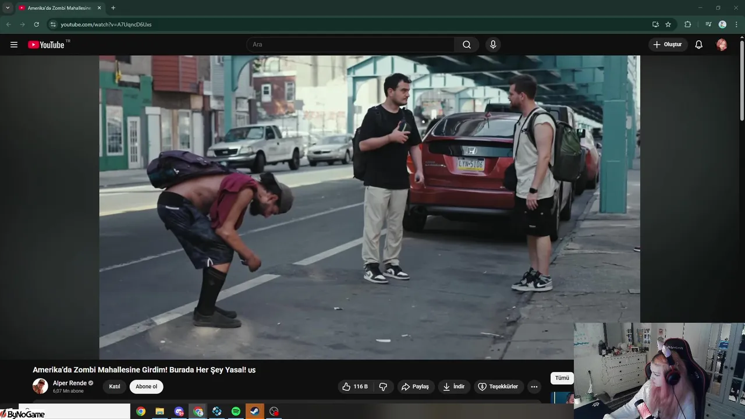This screenshot has height=419, width=745.
Task: Open Chrome extensions puzzle icon
Action: tap(687, 24)
